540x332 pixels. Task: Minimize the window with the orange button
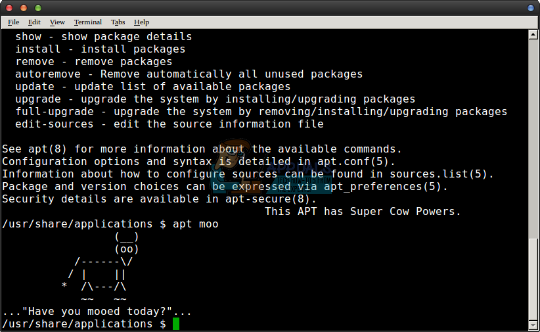(x=24, y=8)
